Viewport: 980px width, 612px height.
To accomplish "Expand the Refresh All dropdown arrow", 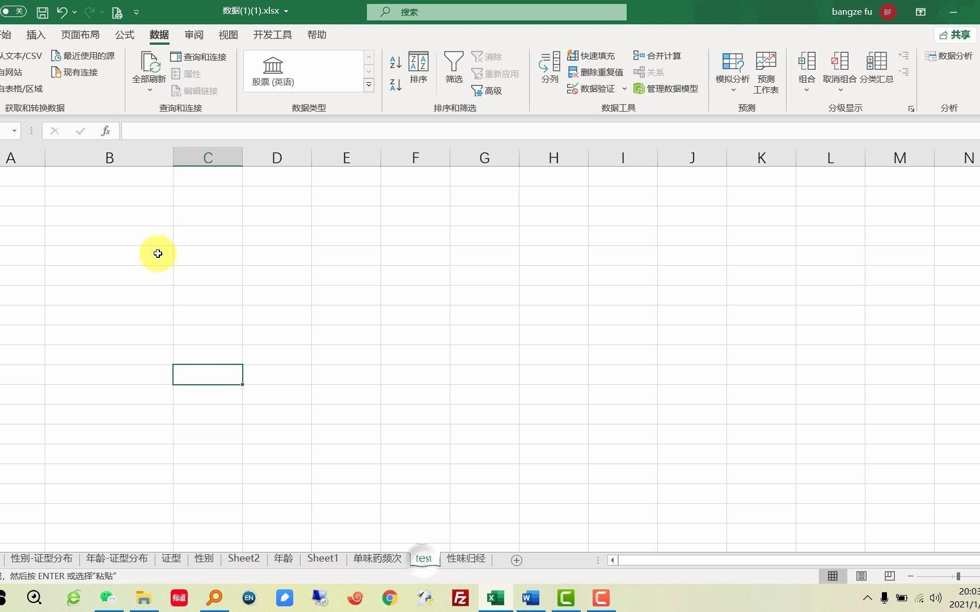I will [x=150, y=90].
